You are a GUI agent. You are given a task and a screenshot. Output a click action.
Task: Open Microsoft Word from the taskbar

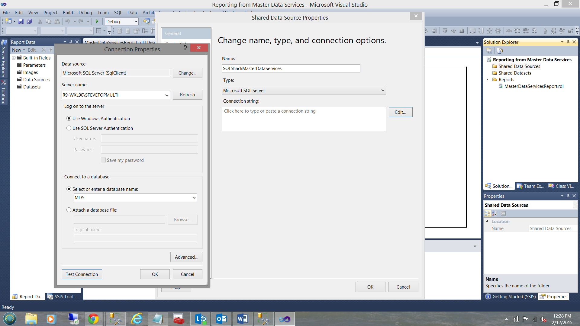[x=242, y=319]
